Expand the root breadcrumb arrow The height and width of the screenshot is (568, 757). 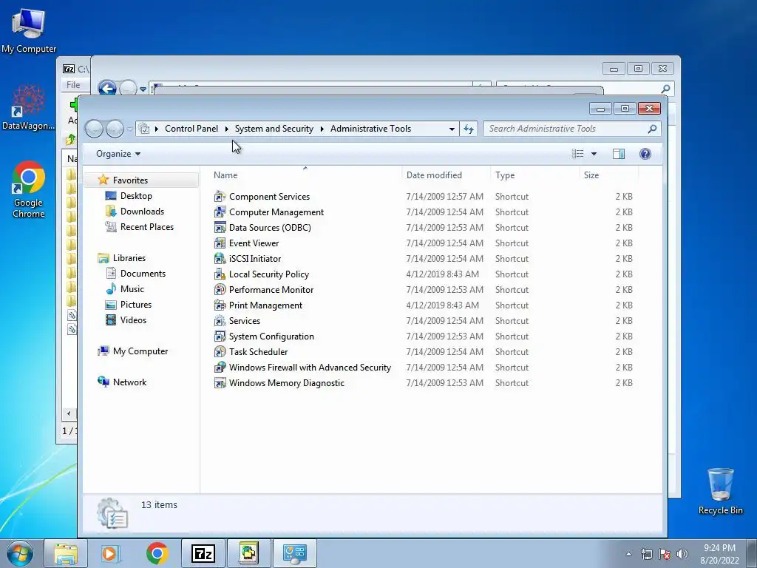click(157, 129)
